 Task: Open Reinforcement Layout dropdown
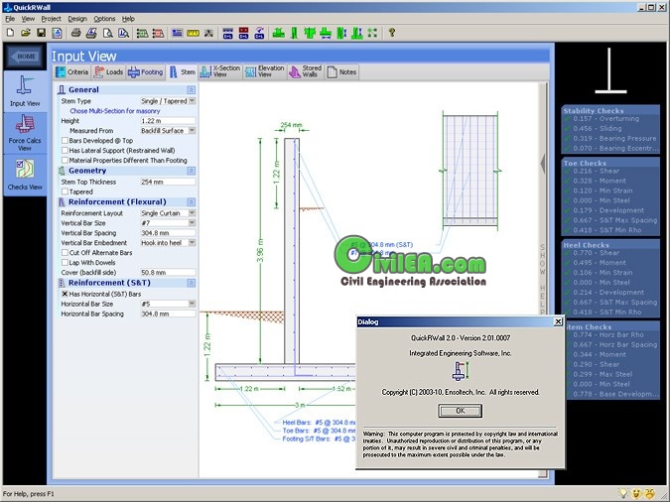click(x=192, y=212)
